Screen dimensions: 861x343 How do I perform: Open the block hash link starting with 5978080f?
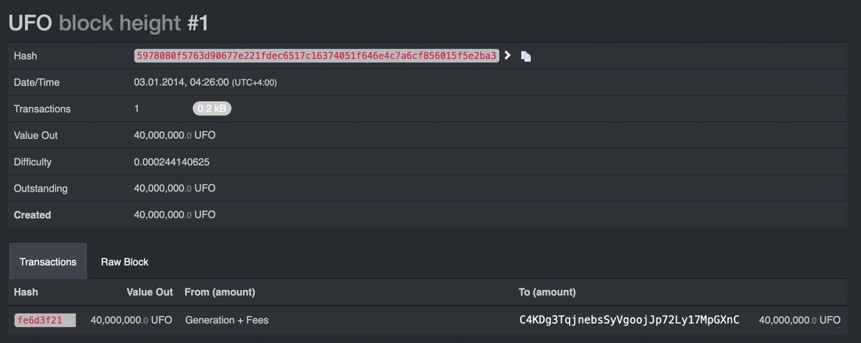(316, 56)
